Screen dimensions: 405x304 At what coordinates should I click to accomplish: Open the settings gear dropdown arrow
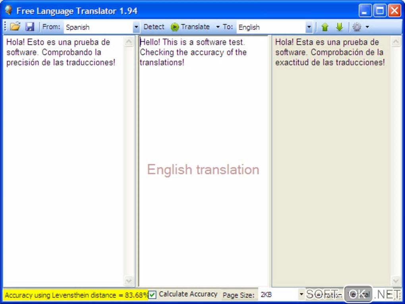click(367, 27)
